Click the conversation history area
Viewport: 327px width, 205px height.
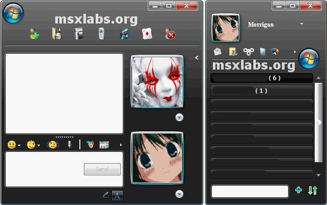[64, 94]
